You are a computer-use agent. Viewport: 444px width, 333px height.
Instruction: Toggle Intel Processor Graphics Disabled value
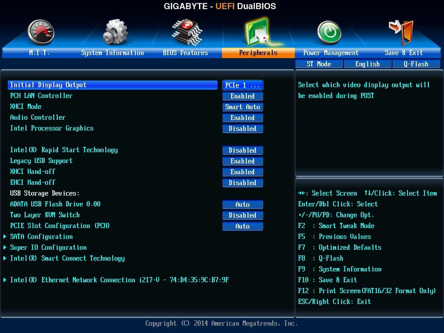243,128
